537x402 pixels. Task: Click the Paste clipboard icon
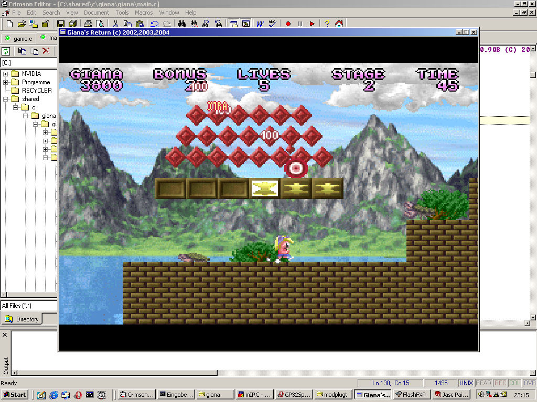coord(139,24)
